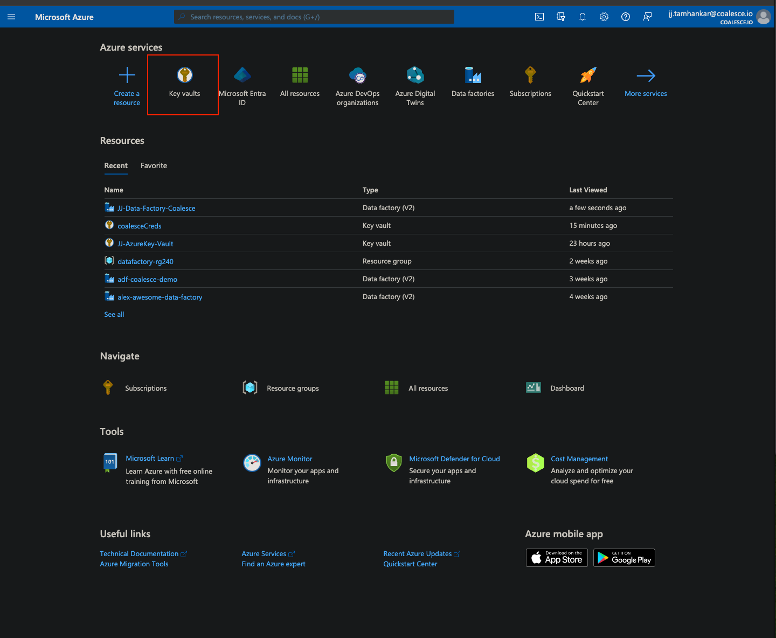
Task: Click the Cost Management dollar icon
Action: [536, 462]
